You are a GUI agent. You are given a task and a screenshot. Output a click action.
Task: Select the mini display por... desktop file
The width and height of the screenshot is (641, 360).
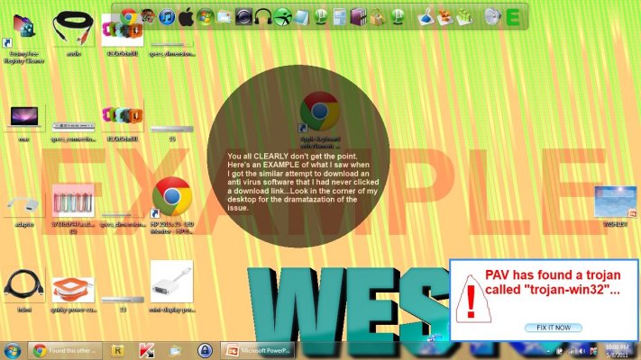coord(171,286)
